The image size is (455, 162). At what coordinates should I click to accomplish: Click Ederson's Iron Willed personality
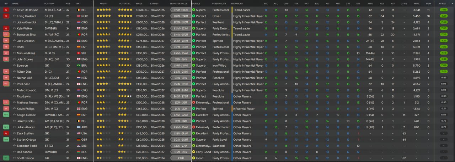[219, 66]
